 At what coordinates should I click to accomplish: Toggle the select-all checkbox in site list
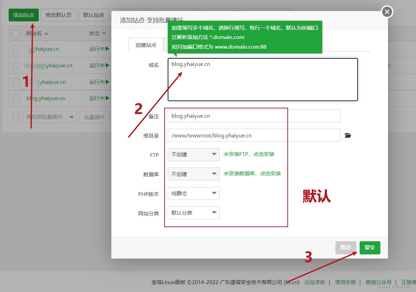(16, 33)
